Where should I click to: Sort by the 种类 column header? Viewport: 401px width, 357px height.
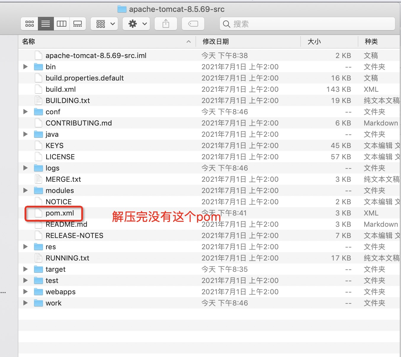pos(379,42)
